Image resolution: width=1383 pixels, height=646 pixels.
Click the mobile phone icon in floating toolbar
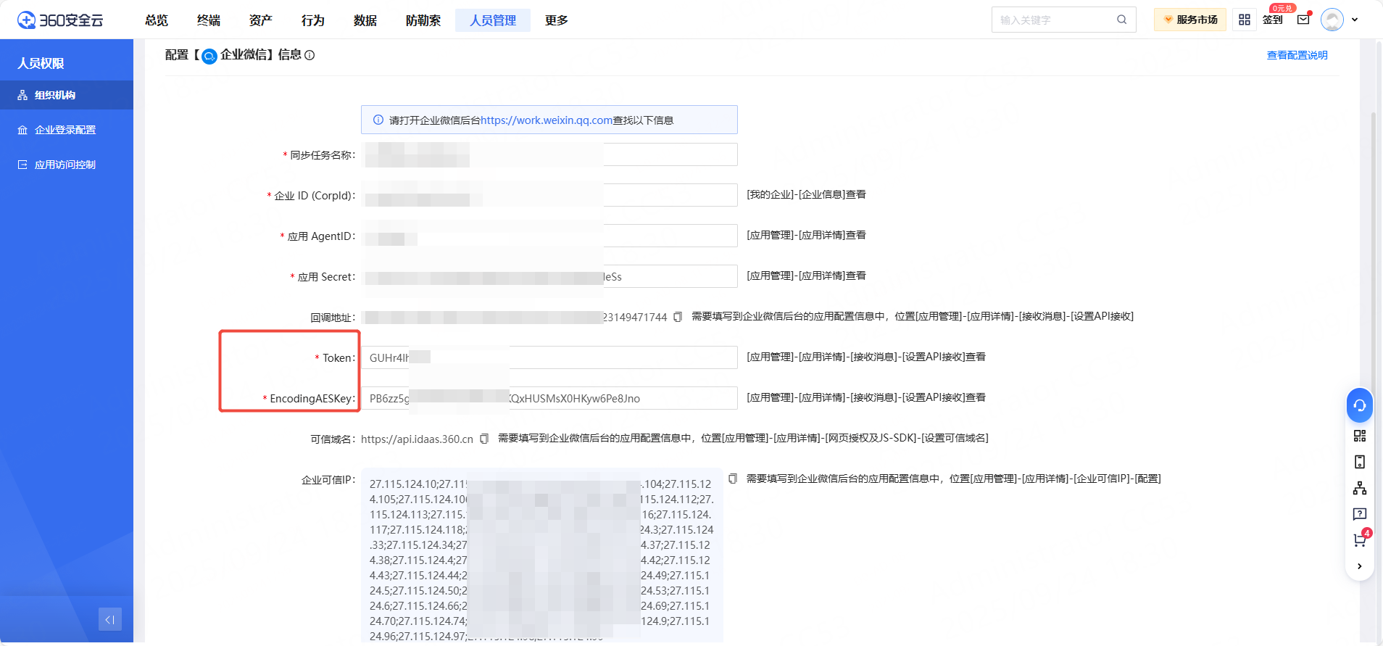(x=1359, y=462)
